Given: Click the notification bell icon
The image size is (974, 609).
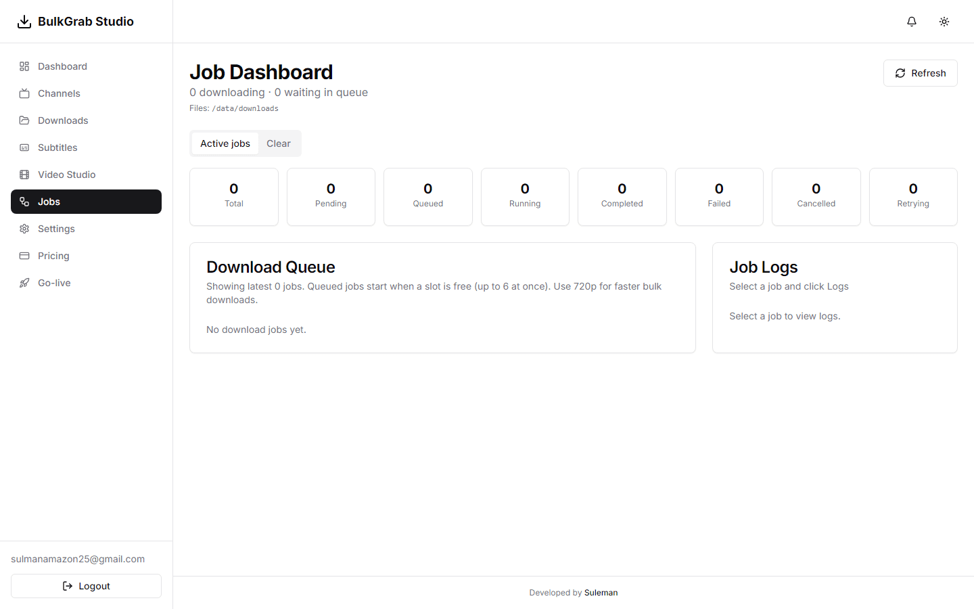Looking at the screenshot, I should click(x=912, y=22).
